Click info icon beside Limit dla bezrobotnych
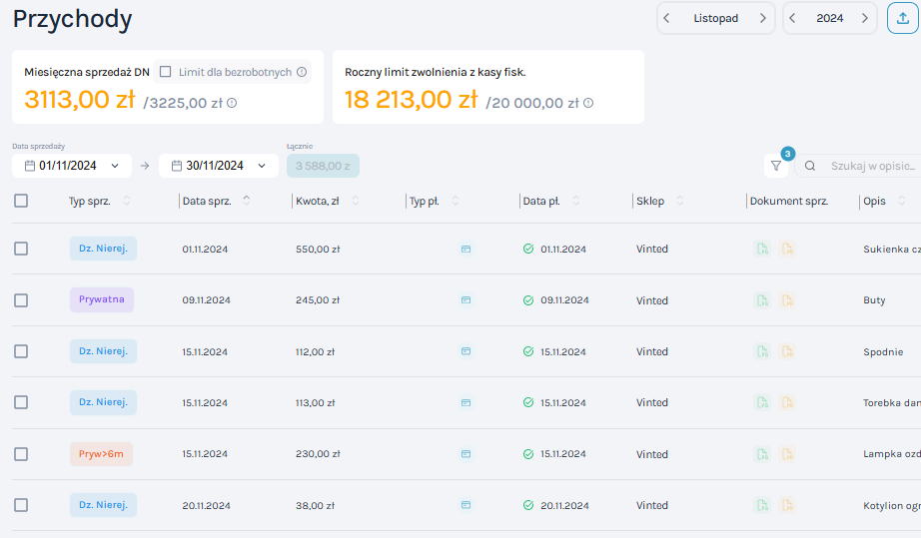 point(302,72)
